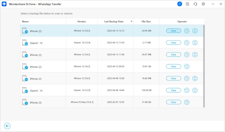Delete the 16.60 MB iPhone backup
Image resolution: width=225 pixels, height=132 pixels.
coord(195,78)
